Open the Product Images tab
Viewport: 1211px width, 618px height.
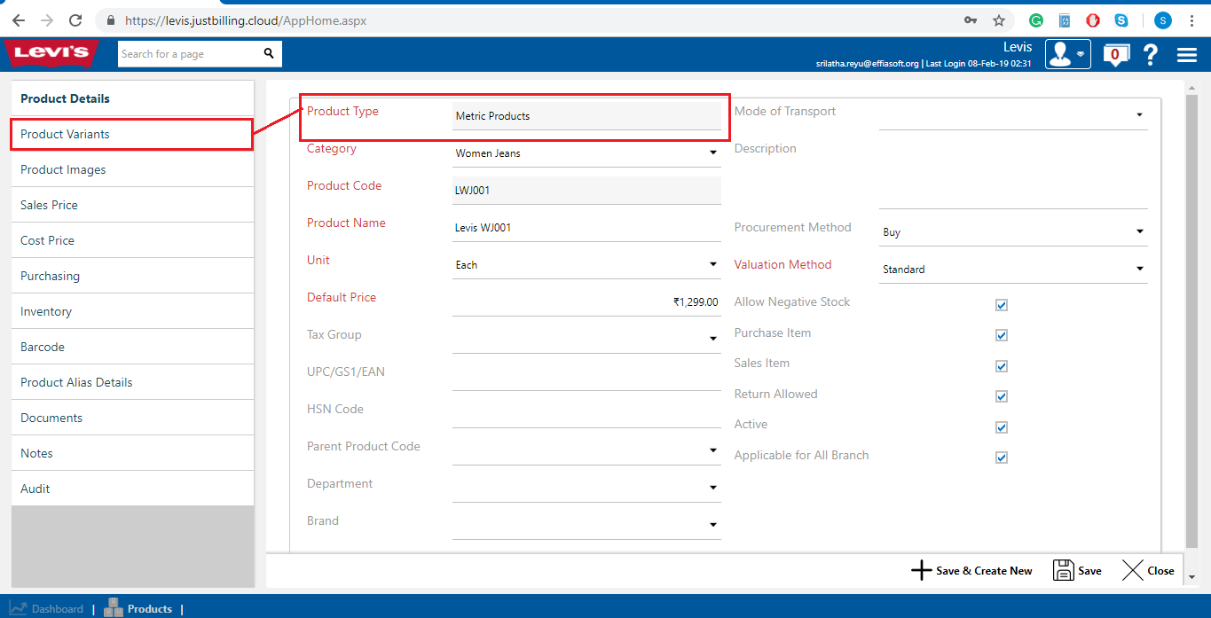pos(132,169)
